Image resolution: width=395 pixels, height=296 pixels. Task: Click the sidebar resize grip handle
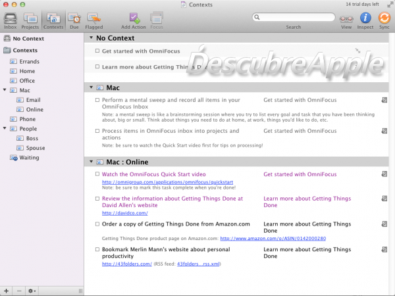tap(80, 291)
